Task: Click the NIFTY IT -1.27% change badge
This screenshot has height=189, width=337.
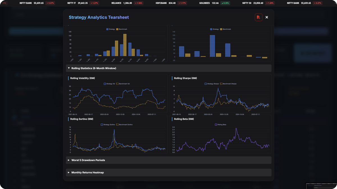Action: [x=94, y=3]
